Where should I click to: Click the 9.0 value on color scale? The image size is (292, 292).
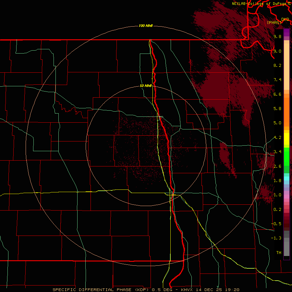tap(277, 51)
